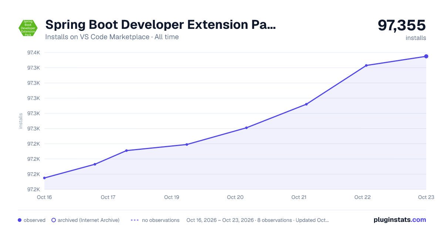444x233 pixels.
Task: Click the Oct 20 data point on the line
Action: [x=246, y=128]
